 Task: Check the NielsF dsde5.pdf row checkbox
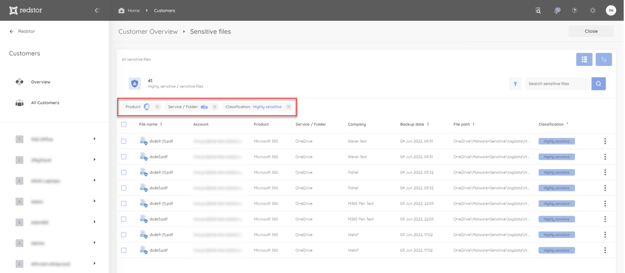click(x=124, y=250)
